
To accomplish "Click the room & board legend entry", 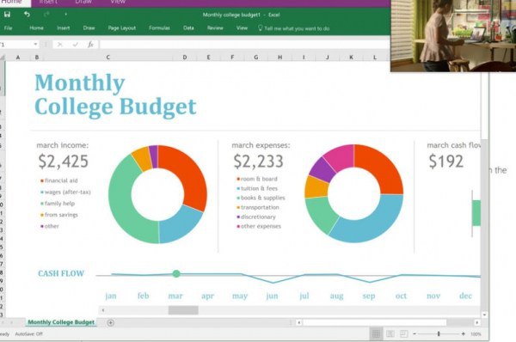I will [x=257, y=179].
